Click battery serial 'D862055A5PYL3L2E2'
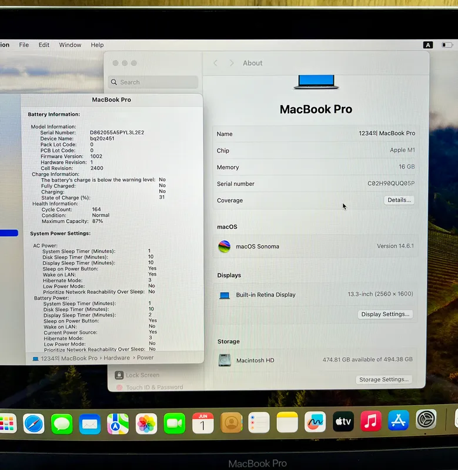458x470 pixels. click(117, 133)
